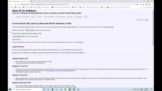The width and height of the screenshot is (162, 91).
Task: Open the Brands of the World bookmark
Action: click(124, 7)
